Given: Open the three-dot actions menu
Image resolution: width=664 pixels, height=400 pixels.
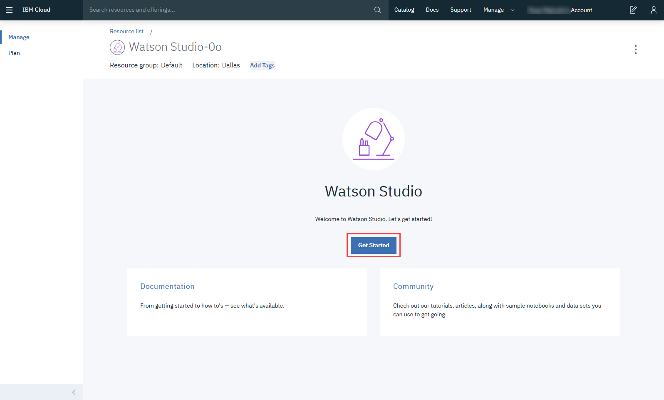Looking at the screenshot, I should [x=635, y=50].
